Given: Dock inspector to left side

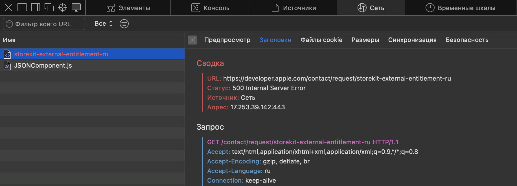Looking at the screenshot, I should pos(22,8).
